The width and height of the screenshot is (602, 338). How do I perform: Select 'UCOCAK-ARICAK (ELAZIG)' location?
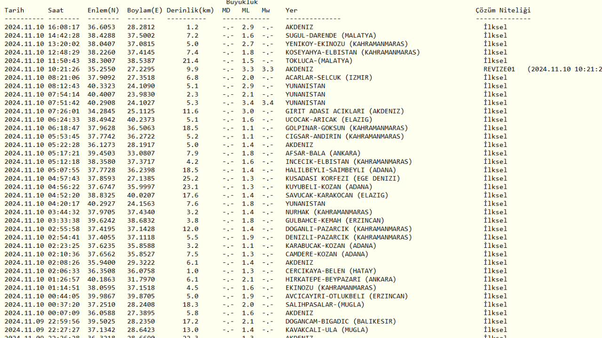tap(329, 120)
